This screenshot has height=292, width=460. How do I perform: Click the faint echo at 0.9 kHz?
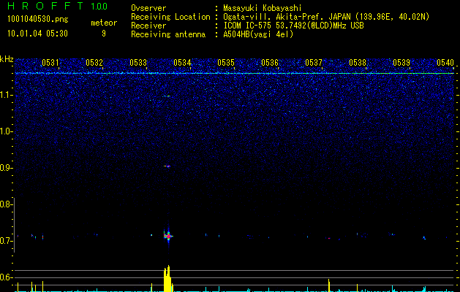click(167, 166)
